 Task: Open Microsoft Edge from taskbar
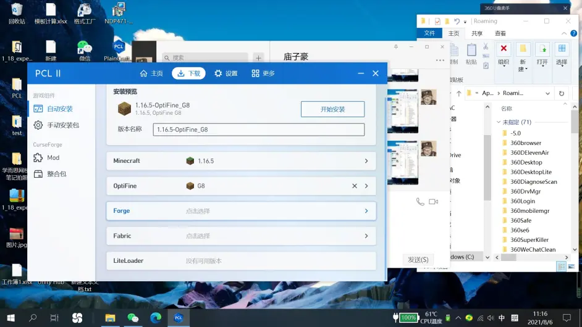pos(156,318)
